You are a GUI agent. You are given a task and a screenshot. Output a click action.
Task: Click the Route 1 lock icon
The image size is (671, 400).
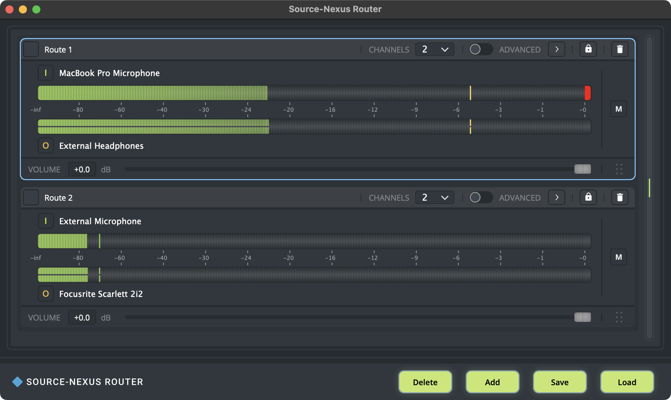(x=588, y=49)
